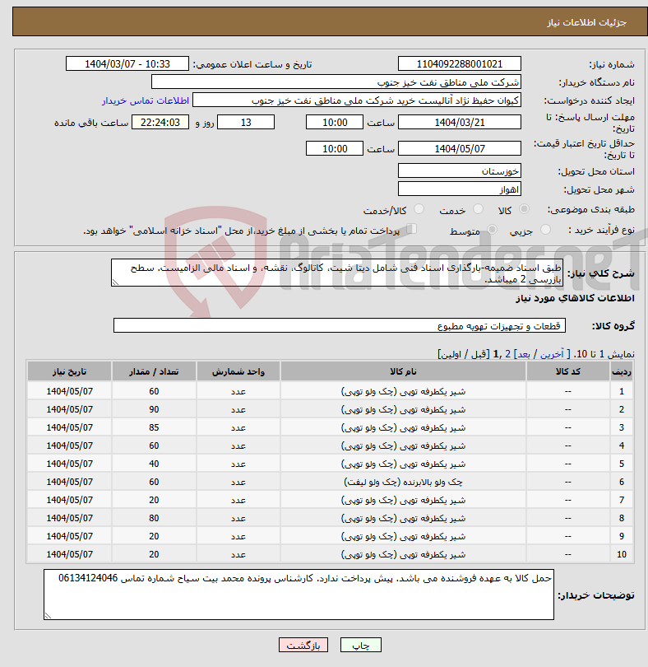Click item name in row 9

click(x=403, y=536)
